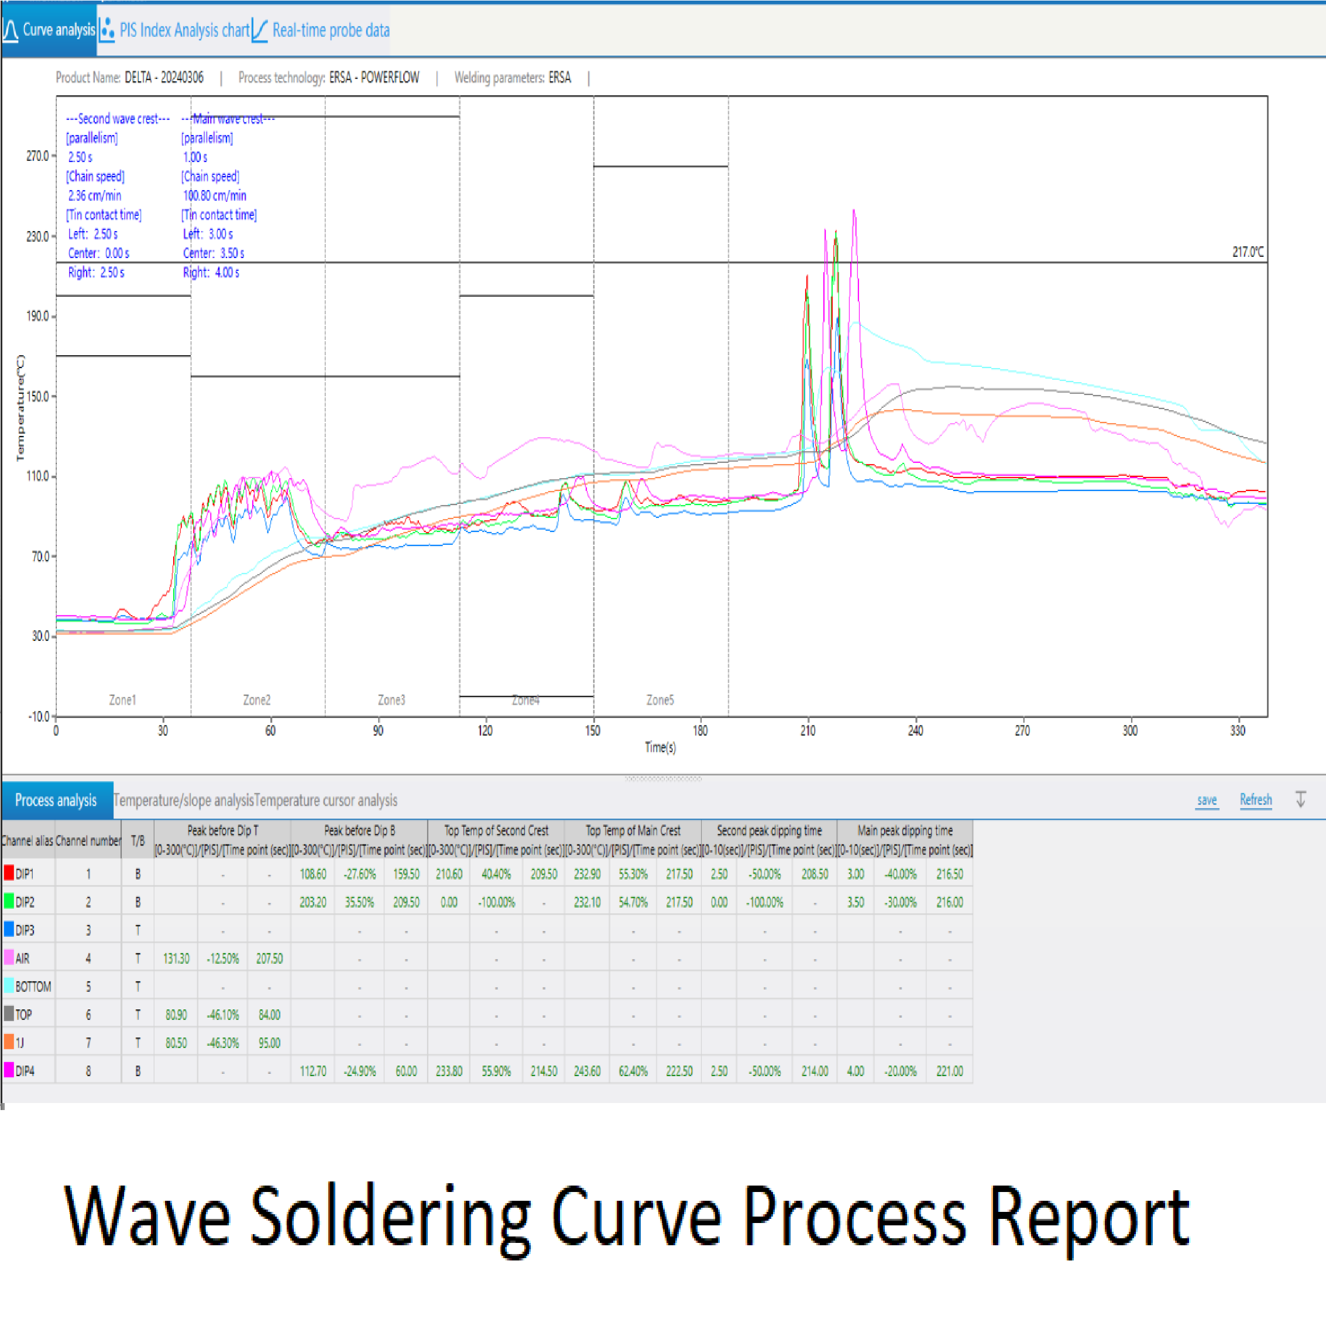Click the blue DIP3 color swatch

coord(9,929)
